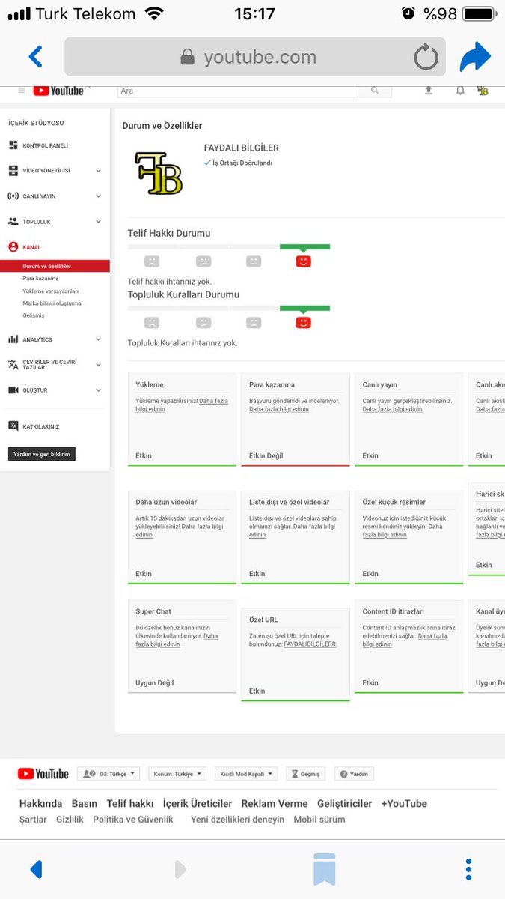Click the footer YouTube logo
Screen dimensions: 505x899
click(x=43, y=774)
